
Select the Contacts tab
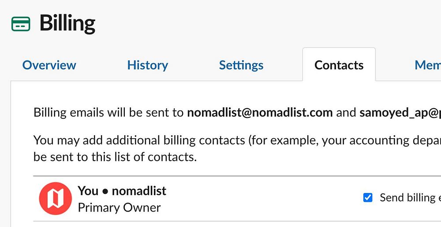tap(339, 65)
